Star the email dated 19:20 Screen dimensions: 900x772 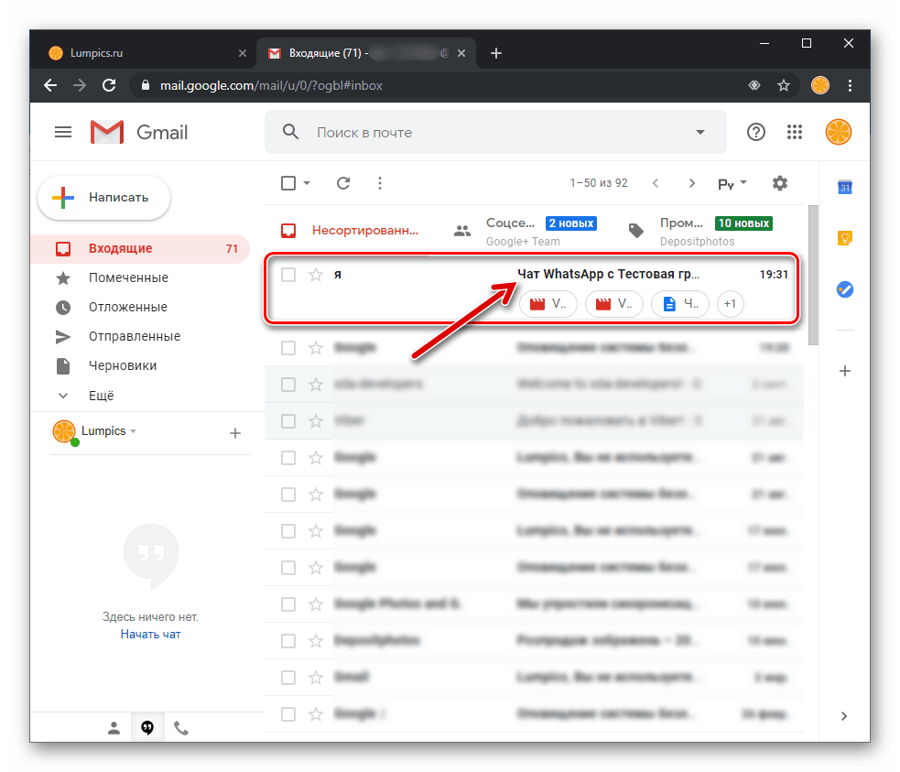tap(316, 348)
